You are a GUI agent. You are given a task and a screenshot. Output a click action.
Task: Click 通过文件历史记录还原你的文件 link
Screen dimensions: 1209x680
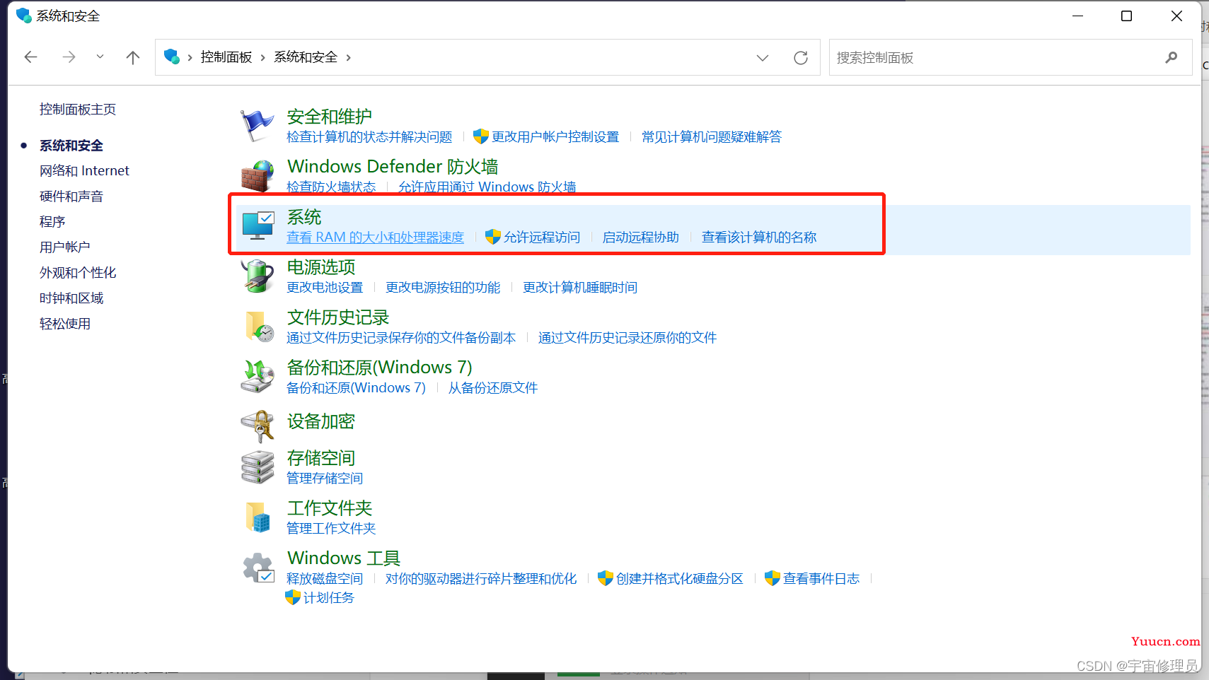(x=627, y=337)
